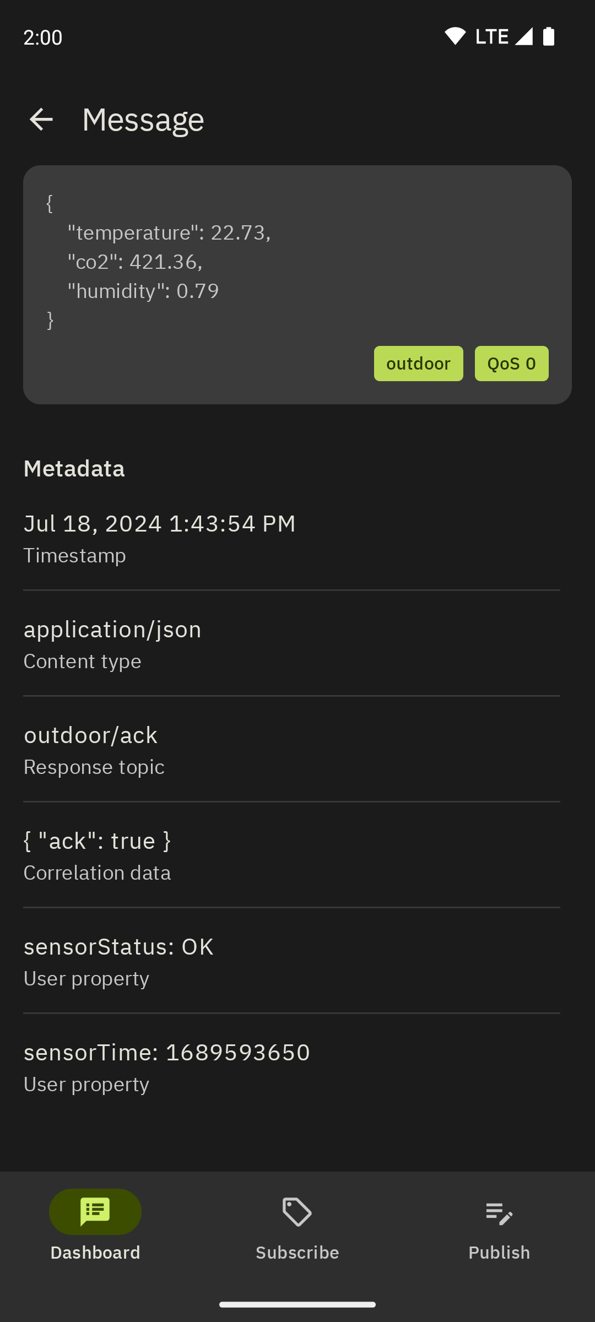Image resolution: width=595 pixels, height=1322 pixels.
Task: Select the application/json content type row
Action: (x=291, y=644)
